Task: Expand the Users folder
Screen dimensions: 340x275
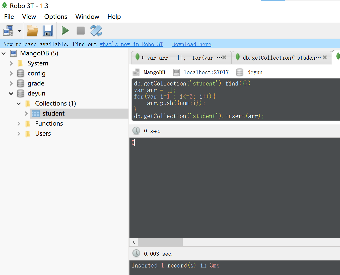Action: [x=19, y=134]
